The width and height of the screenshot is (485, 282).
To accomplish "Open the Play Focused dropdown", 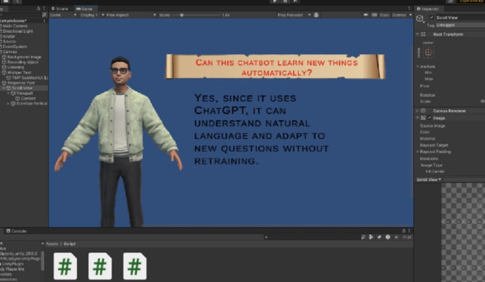I will pyautogui.click(x=294, y=15).
